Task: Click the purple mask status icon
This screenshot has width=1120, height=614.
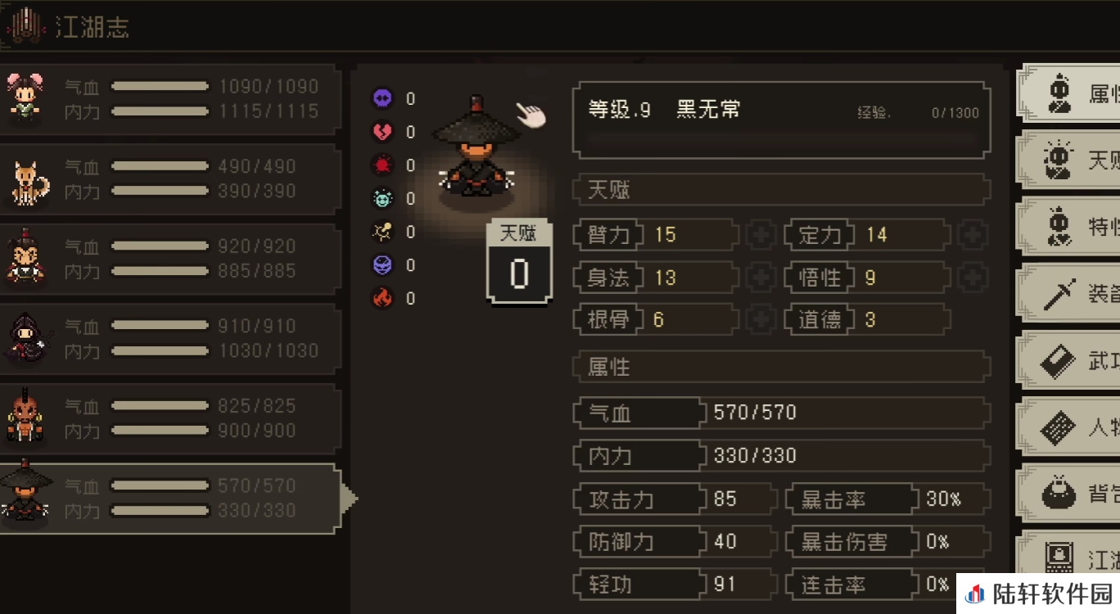Action: pos(382,265)
